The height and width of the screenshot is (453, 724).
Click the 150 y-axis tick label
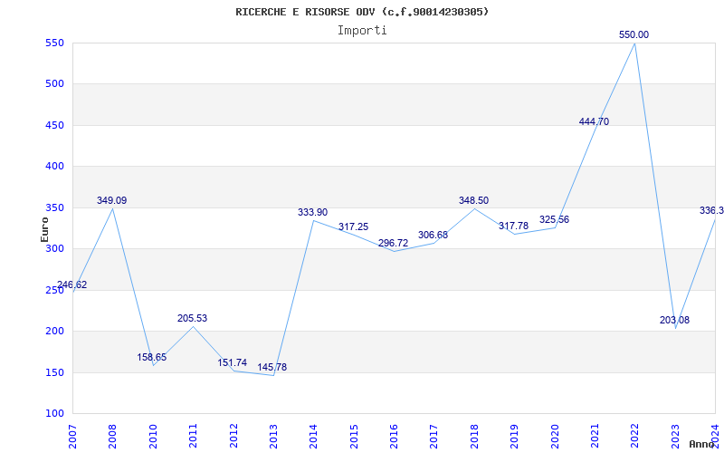pos(53,372)
